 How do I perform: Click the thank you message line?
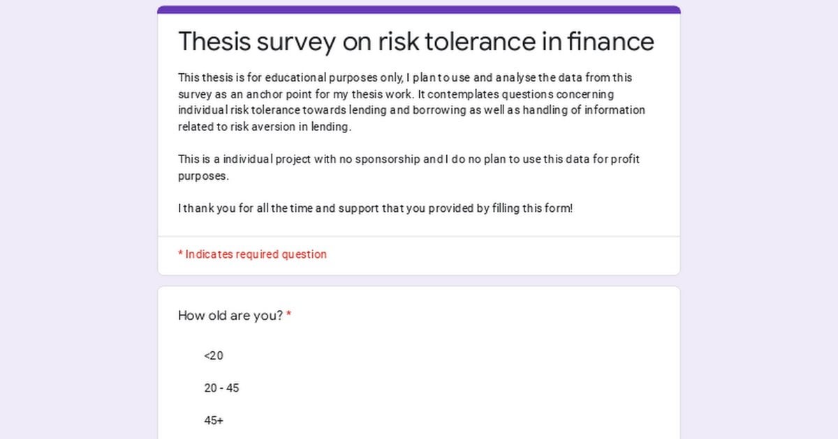(x=376, y=208)
